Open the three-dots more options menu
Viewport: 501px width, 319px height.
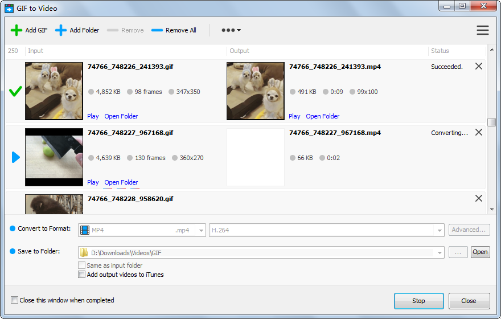(231, 30)
